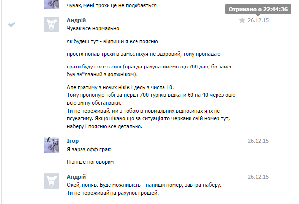
Task: Click the 26.12.15 date next to the star
Action: pyautogui.click(x=258, y=20)
